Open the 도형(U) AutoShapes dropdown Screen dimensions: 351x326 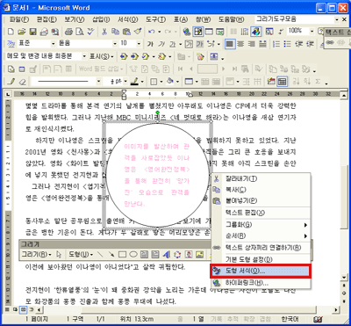(81, 254)
